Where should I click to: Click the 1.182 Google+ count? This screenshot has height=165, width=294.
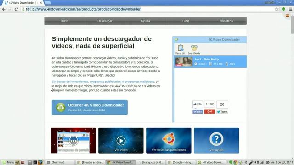click(x=209, y=104)
